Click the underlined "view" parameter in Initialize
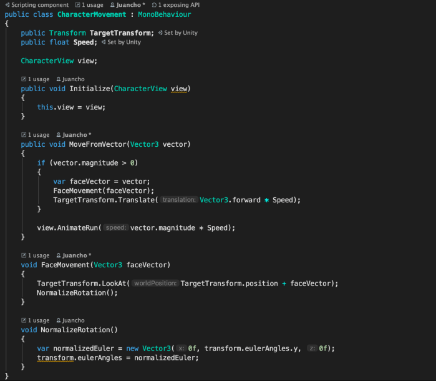 pos(179,89)
